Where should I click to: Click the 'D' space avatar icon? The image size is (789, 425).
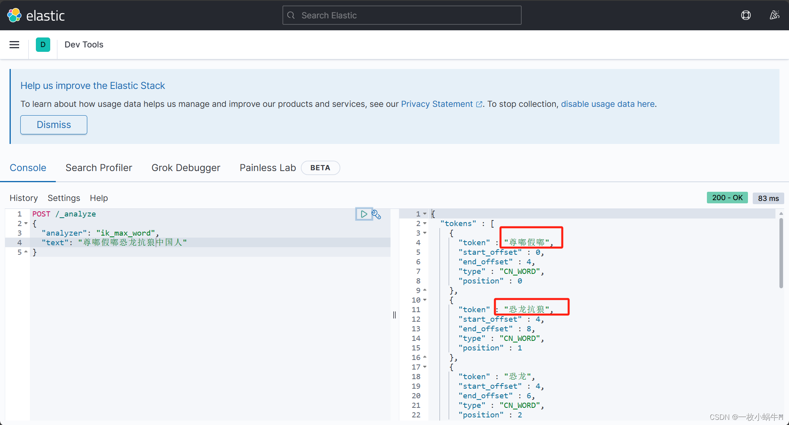click(x=43, y=45)
